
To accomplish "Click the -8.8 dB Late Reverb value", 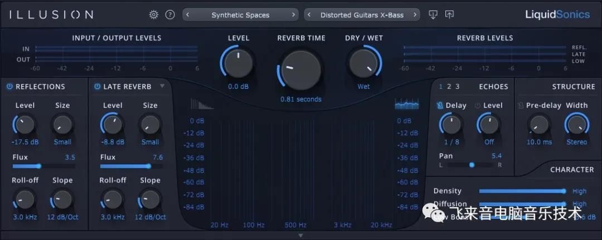I will pos(113,142).
